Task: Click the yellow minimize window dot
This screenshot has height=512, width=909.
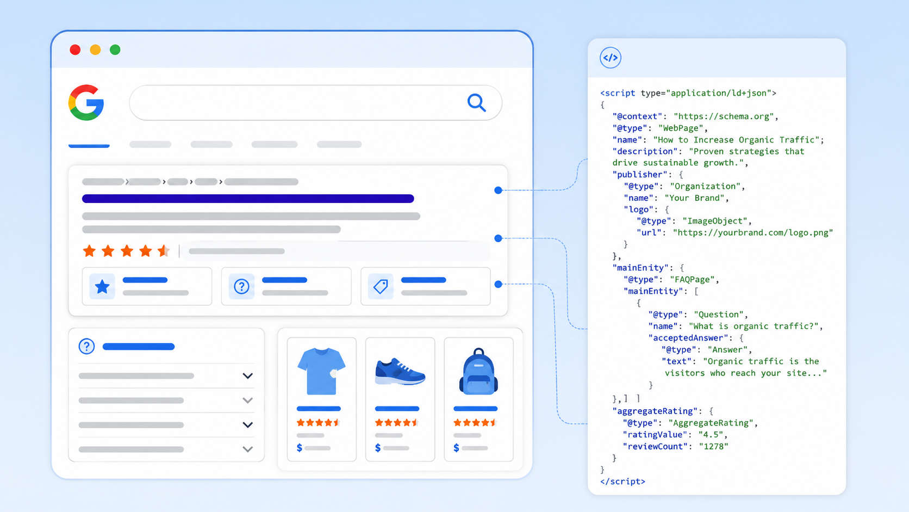Action: pos(95,50)
